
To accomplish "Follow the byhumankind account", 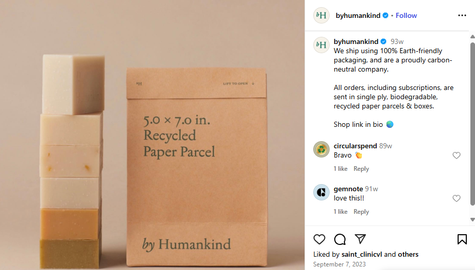I will (406, 15).
